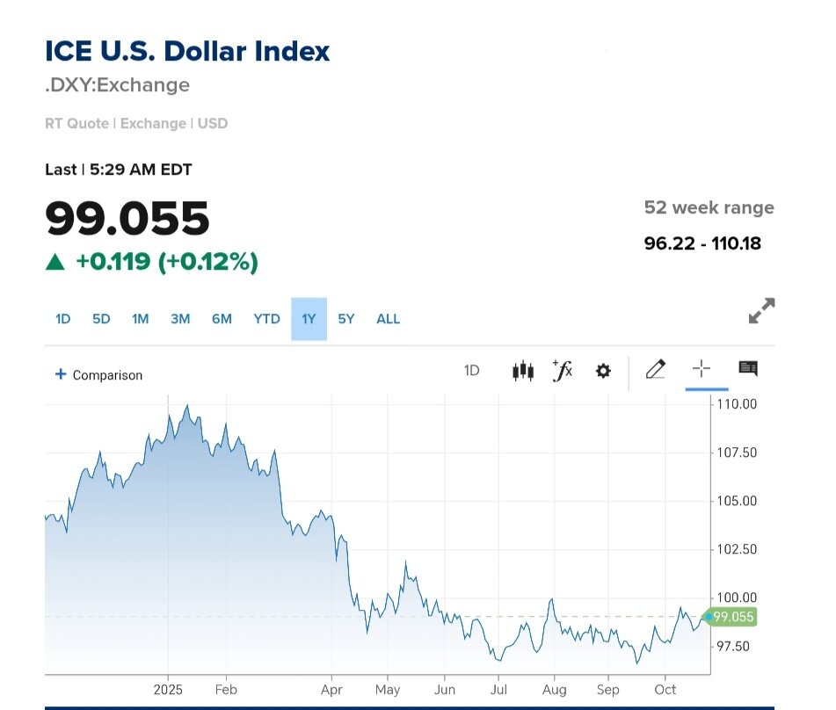Expand chart to fullscreen
This screenshot has width=836, height=710.
[761, 311]
